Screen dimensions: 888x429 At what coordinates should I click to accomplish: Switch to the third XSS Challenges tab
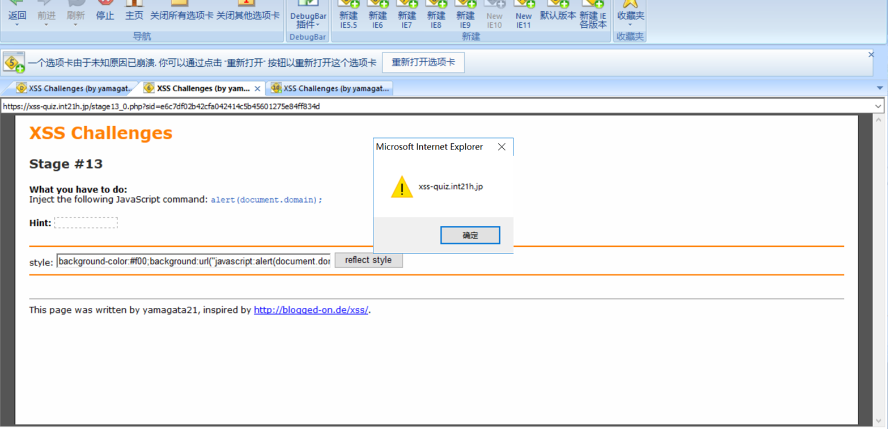(x=331, y=88)
